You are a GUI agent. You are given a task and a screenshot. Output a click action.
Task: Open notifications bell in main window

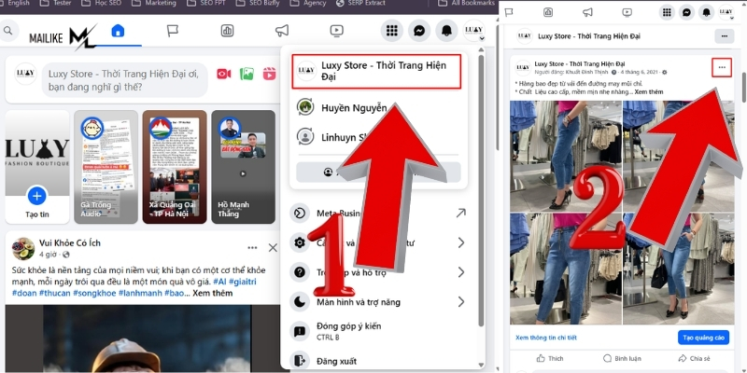click(446, 31)
